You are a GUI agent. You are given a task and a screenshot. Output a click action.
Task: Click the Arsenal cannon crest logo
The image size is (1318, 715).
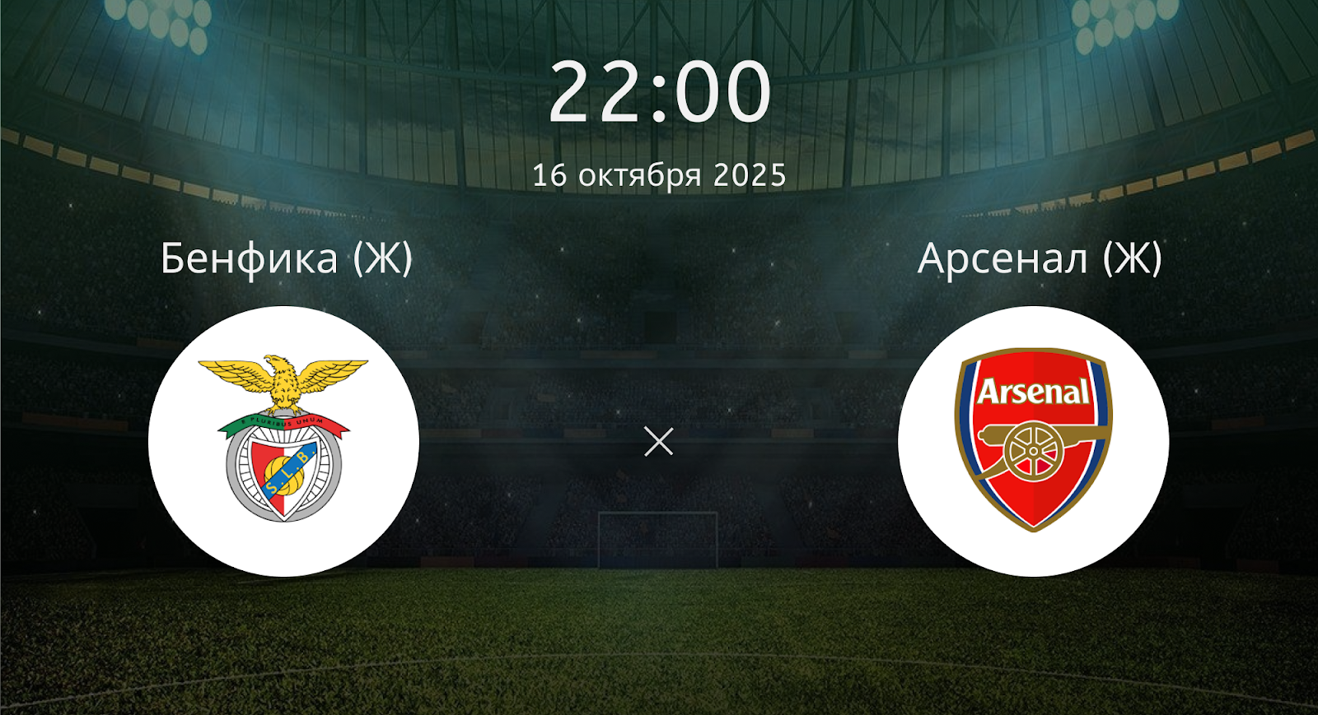click(1034, 441)
